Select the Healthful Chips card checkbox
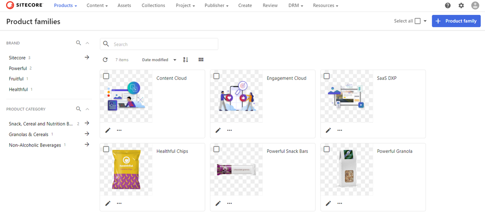485x214 pixels. [x=106, y=149]
